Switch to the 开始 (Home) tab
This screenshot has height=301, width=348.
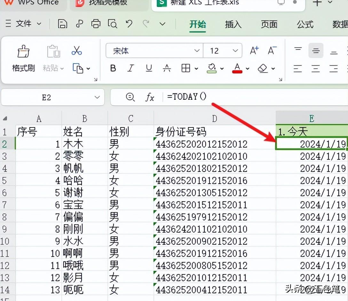coord(198,24)
